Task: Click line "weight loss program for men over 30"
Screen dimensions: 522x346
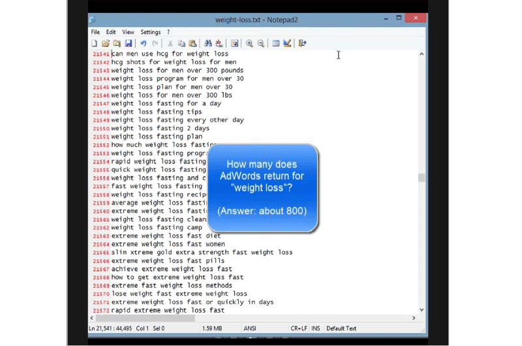Action: (177, 78)
